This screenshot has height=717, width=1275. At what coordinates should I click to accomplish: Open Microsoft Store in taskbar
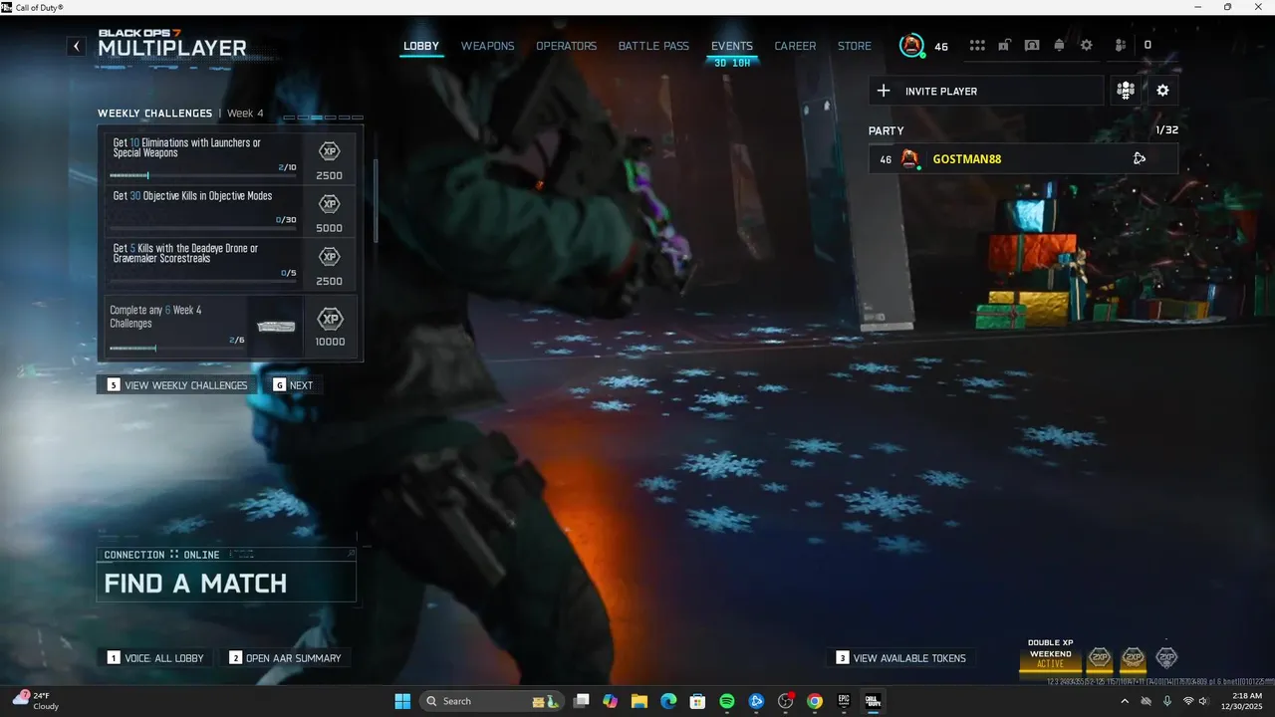(x=698, y=701)
